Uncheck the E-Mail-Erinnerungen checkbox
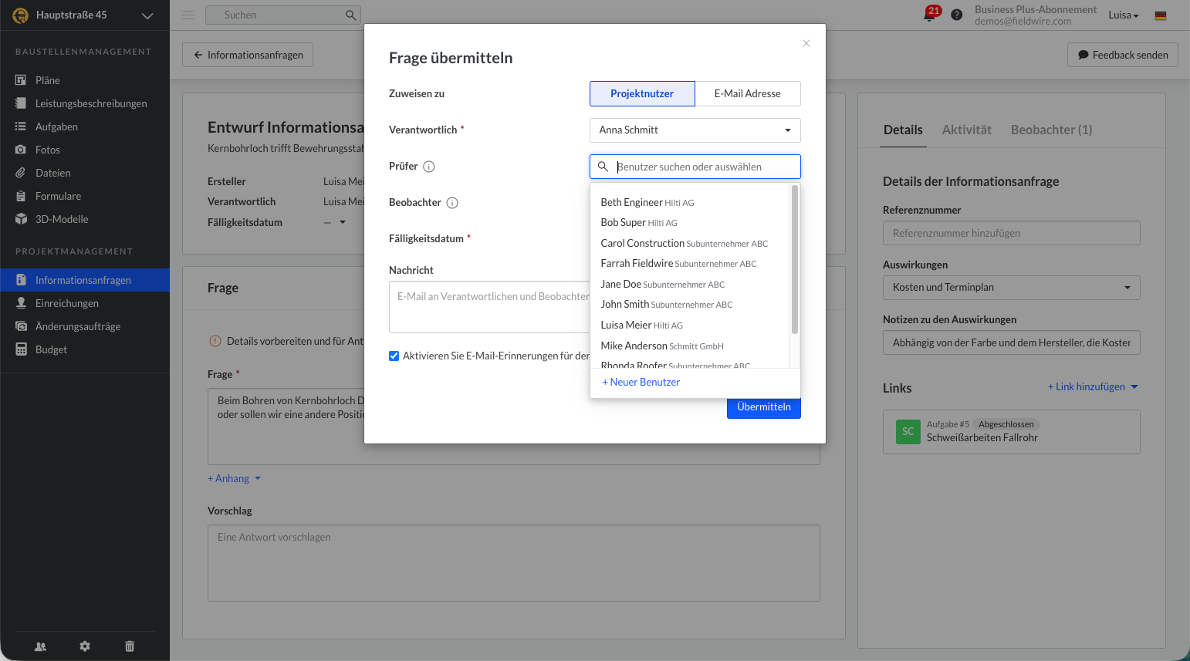 click(x=394, y=356)
